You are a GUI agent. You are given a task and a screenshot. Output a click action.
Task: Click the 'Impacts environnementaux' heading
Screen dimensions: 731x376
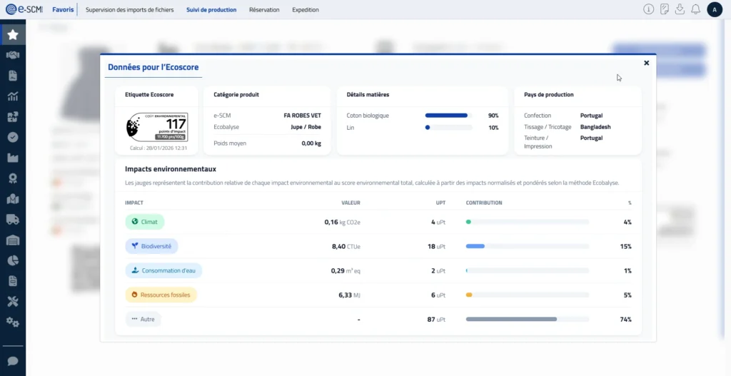170,169
